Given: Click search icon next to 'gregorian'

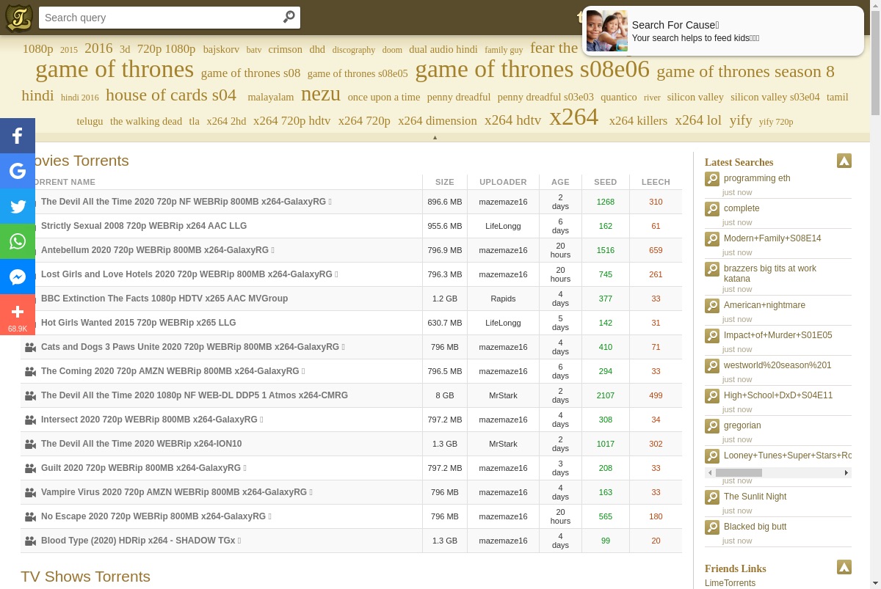Looking at the screenshot, I should click(712, 426).
